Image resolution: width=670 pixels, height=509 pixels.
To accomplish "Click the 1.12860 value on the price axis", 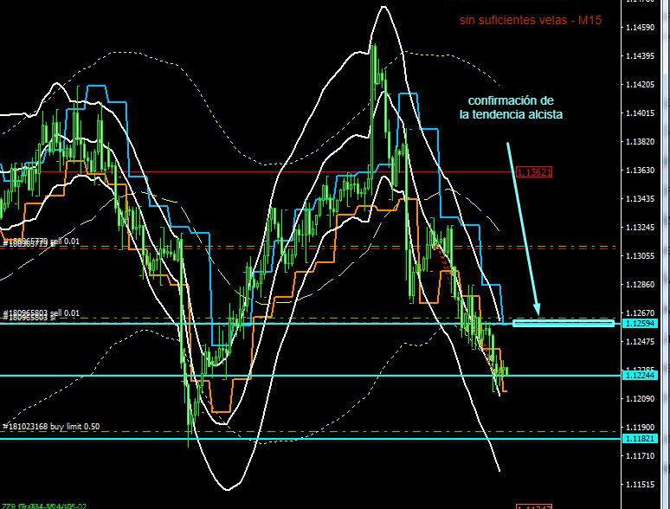I will (x=640, y=284).
